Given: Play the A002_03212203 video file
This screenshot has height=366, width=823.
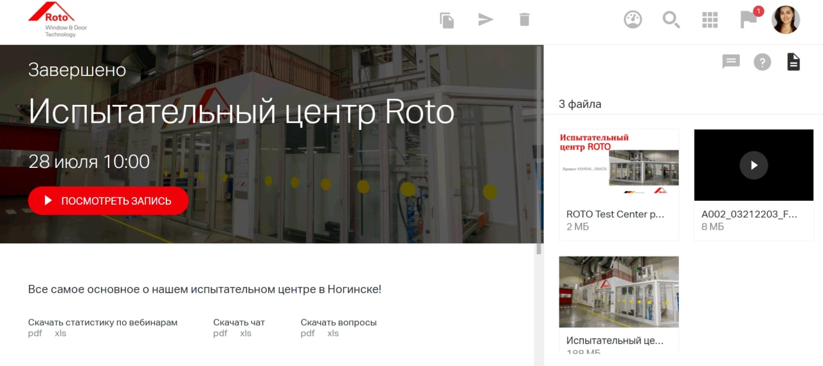Looking at the screenshot, I should (754, 165).
